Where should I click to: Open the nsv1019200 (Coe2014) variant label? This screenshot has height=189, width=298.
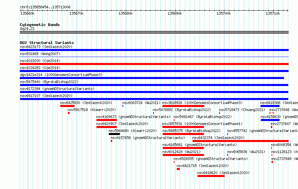point(40,61)
